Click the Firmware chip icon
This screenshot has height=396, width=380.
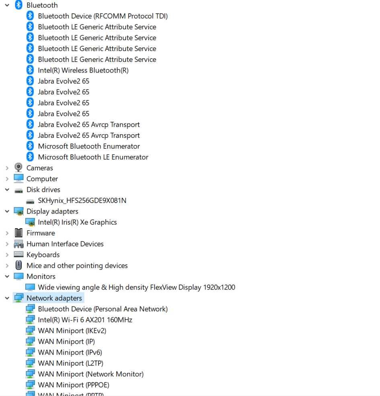(x=18, y=233)
